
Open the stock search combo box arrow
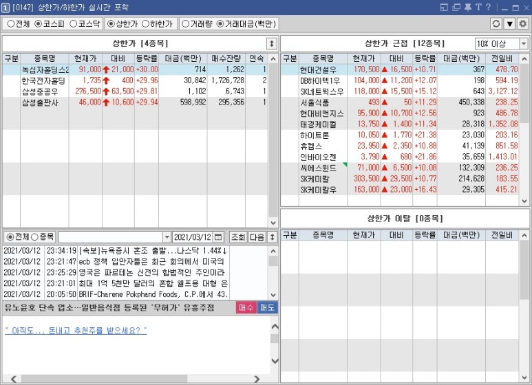click(167, 237)
